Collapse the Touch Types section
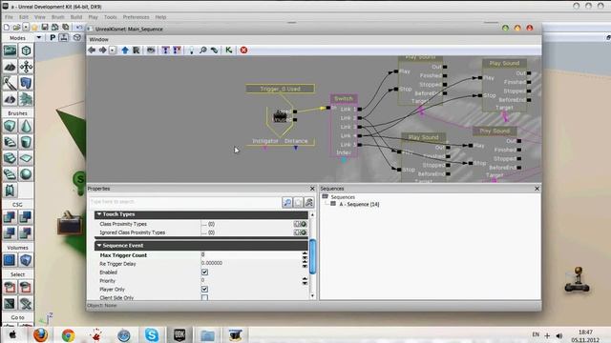Viewport: 611px width, 343px height. (x=99, y=214)
